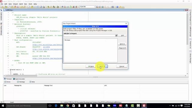
Task: Open the 1024x768 resolution dropdown
Action: click(x=94, y=7)
